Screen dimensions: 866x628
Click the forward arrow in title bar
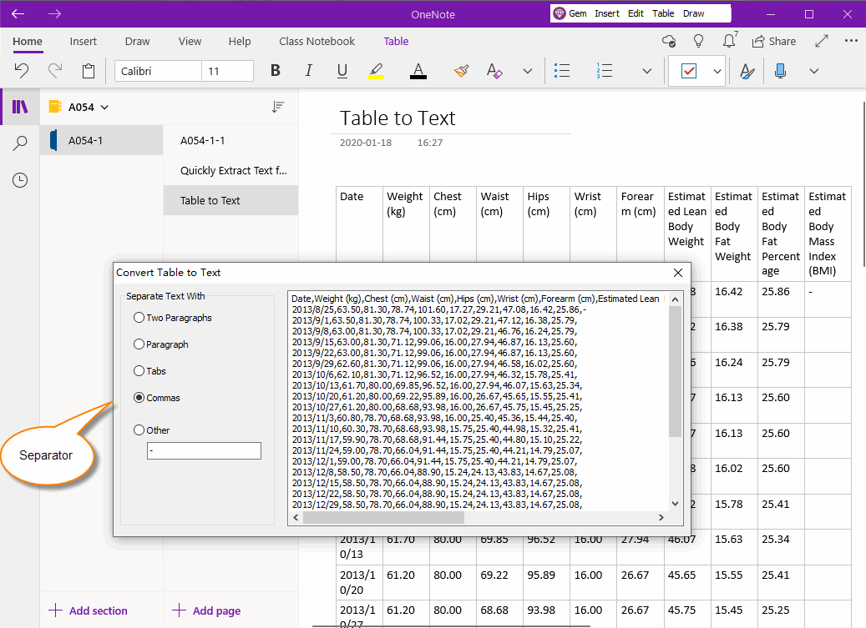[x=54, y=14]
